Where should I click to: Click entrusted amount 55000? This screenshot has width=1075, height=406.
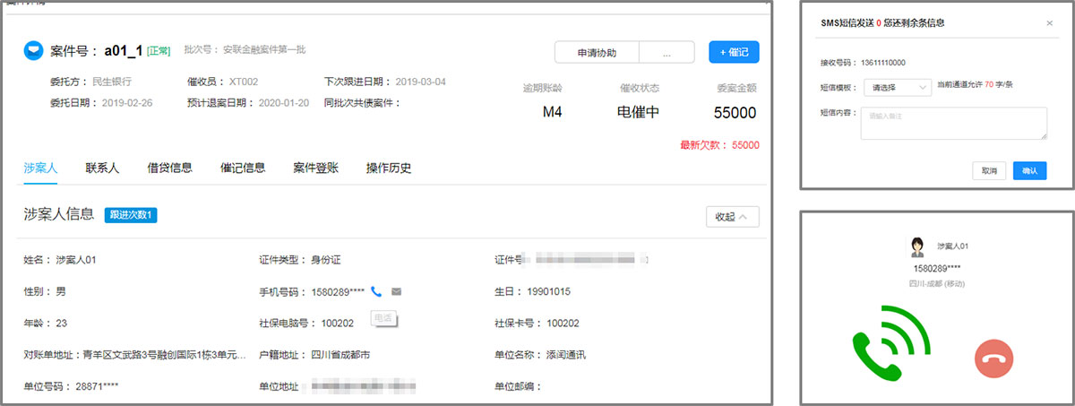coord(735,113)
